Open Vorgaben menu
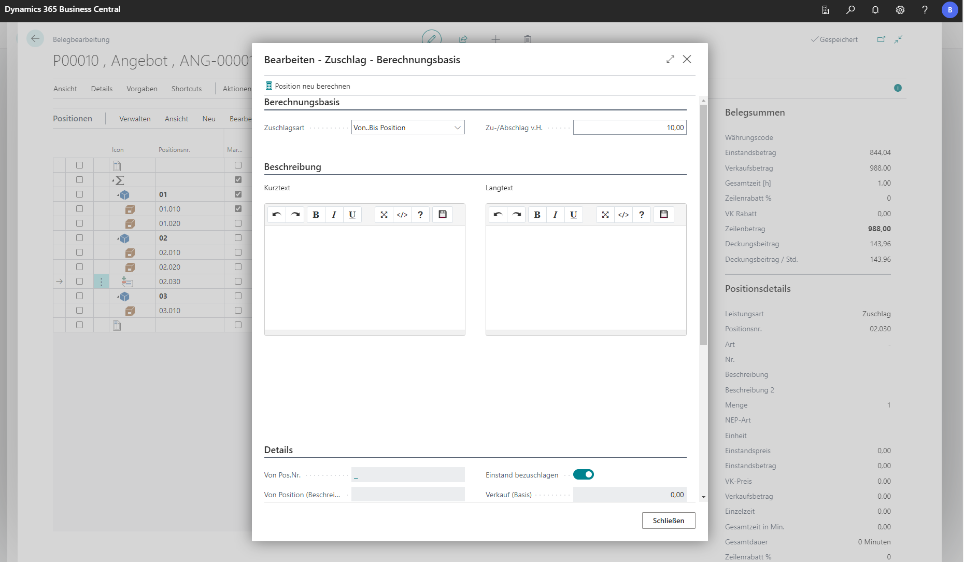The width and height of the screenshot is (964, 562). (141, 89)
